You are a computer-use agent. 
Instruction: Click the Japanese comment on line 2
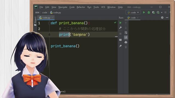pyautogui.click(x=82, y=29)
